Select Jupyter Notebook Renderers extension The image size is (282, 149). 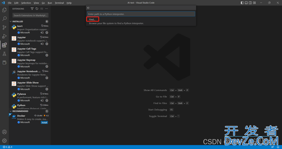pos(30,74)
